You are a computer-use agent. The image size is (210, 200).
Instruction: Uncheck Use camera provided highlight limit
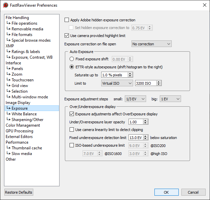[67, 35]
